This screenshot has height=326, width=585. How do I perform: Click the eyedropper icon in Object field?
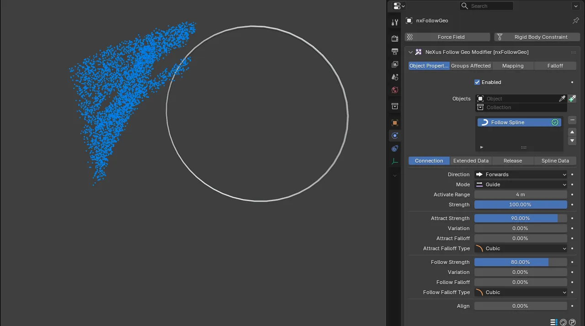pyautogui.click(x=562, y=99)
